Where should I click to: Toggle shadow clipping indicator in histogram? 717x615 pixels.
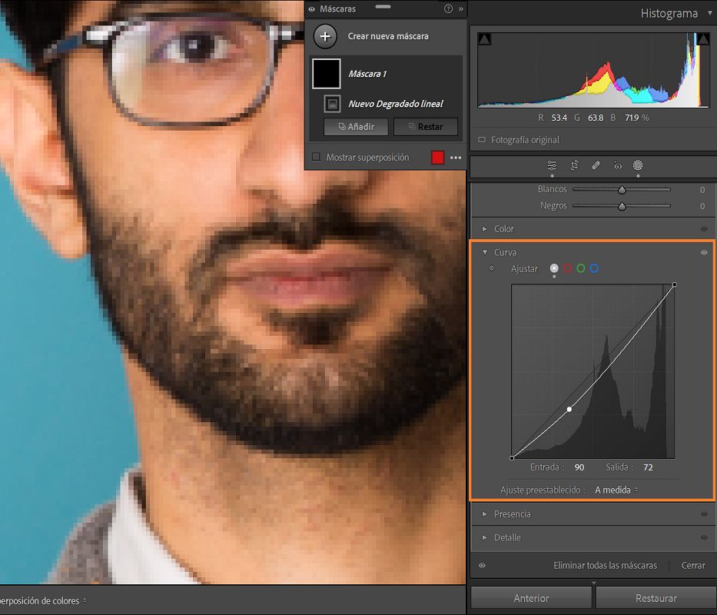(484, 38)
